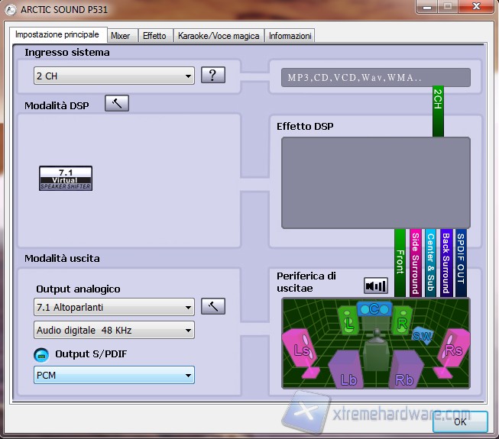Screen dimensions: 499x439
Task: Expand Audio digitale 48 KHz dropdown
Action: [114, 330]
